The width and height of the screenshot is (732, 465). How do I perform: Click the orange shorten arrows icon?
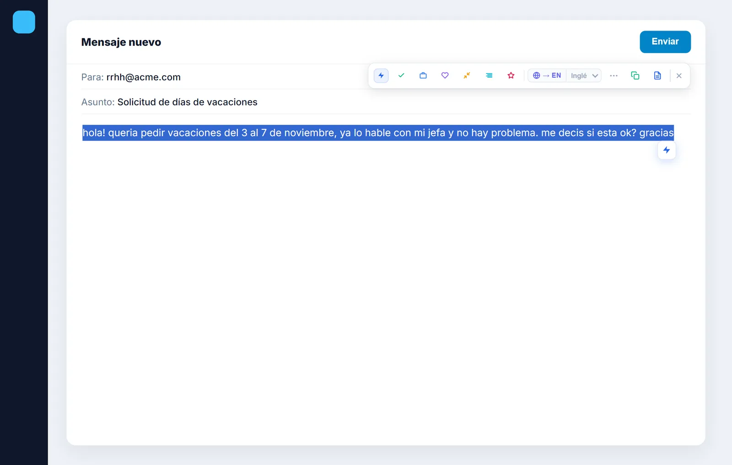coord(467,75)
